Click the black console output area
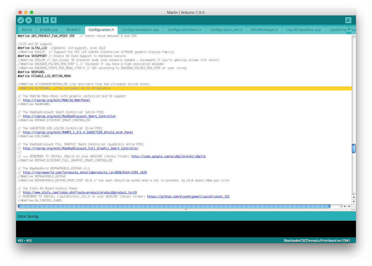372x266 pixels. coord(186,229)
